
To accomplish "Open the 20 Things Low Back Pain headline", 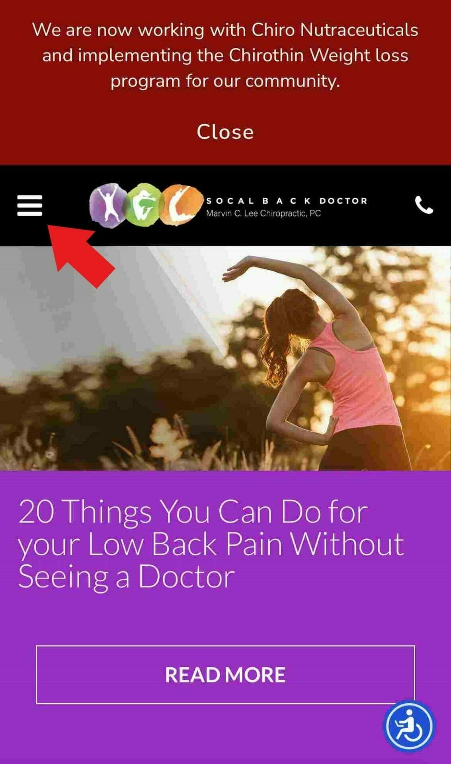I will pos(211,544).
